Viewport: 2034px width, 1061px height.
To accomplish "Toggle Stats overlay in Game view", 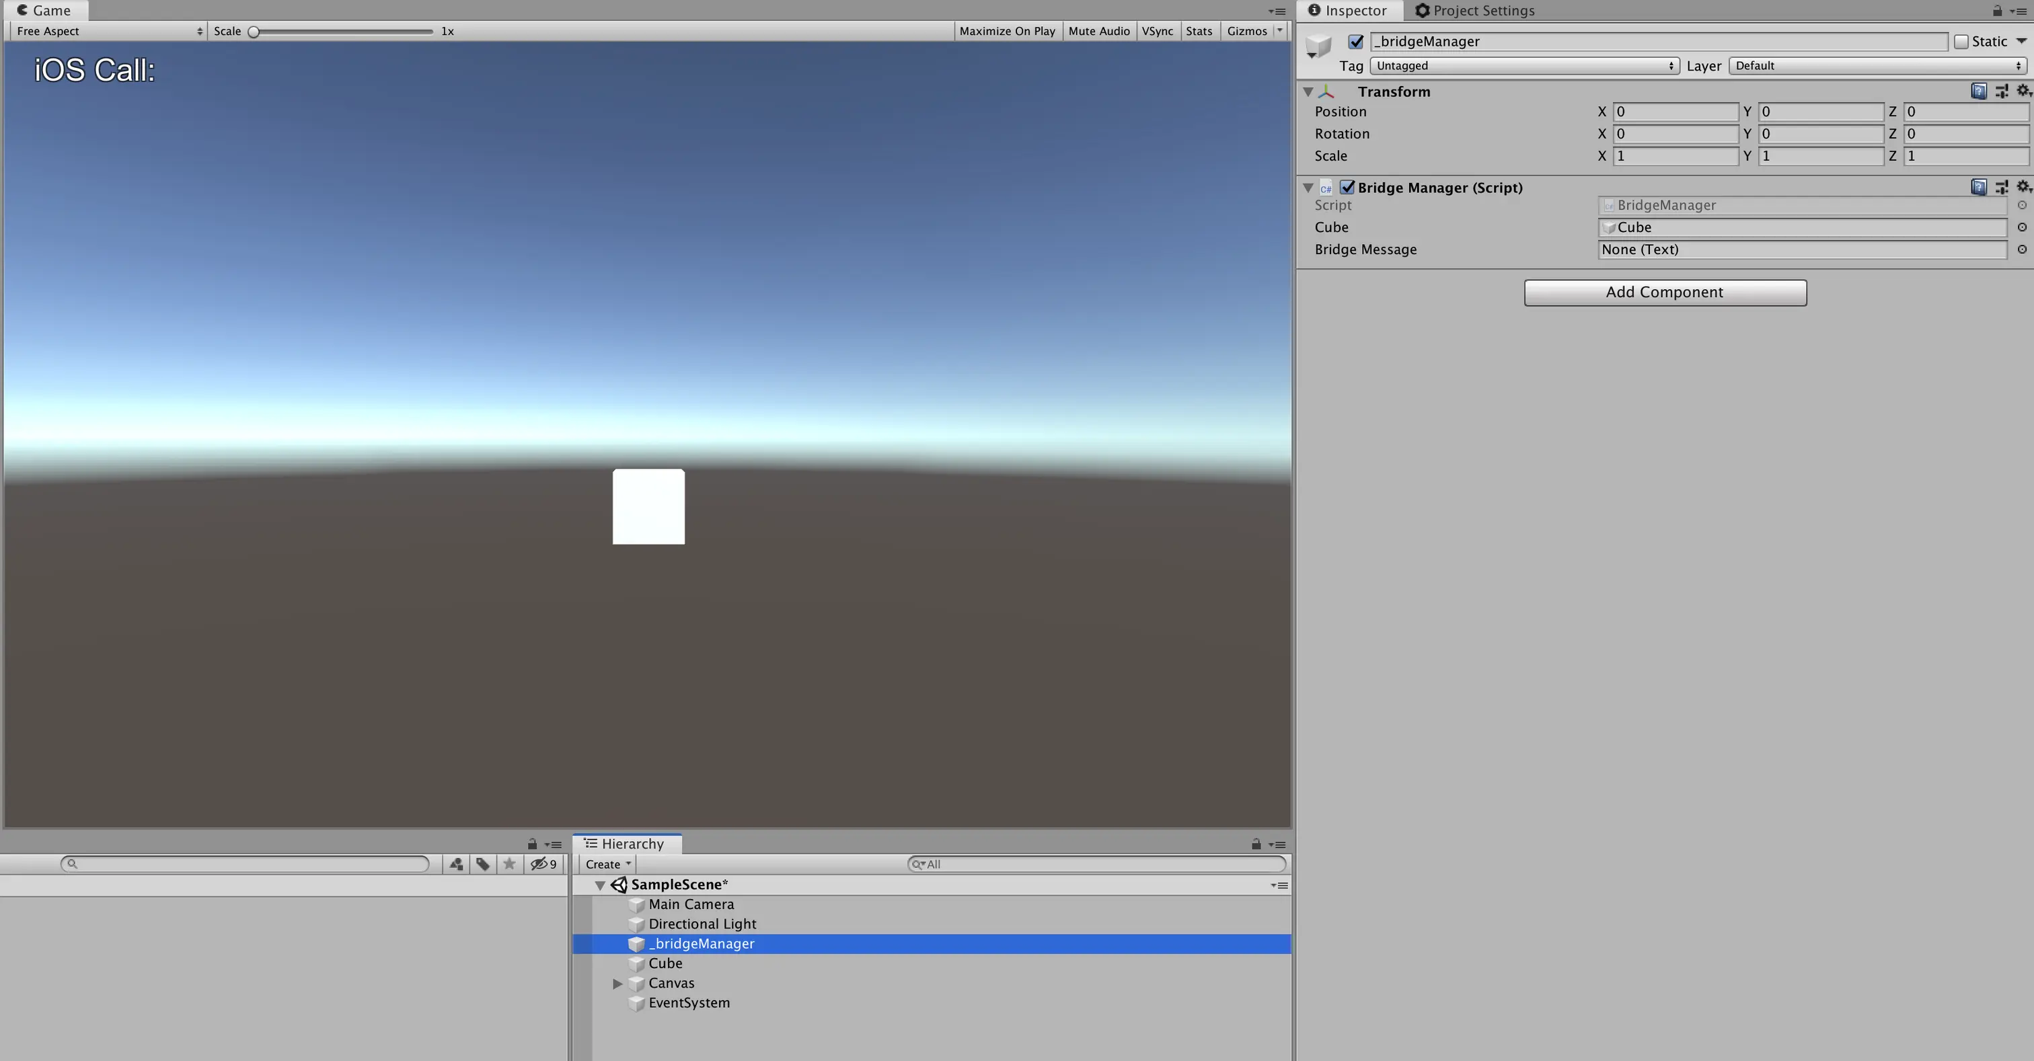I will click(1199, 31).
